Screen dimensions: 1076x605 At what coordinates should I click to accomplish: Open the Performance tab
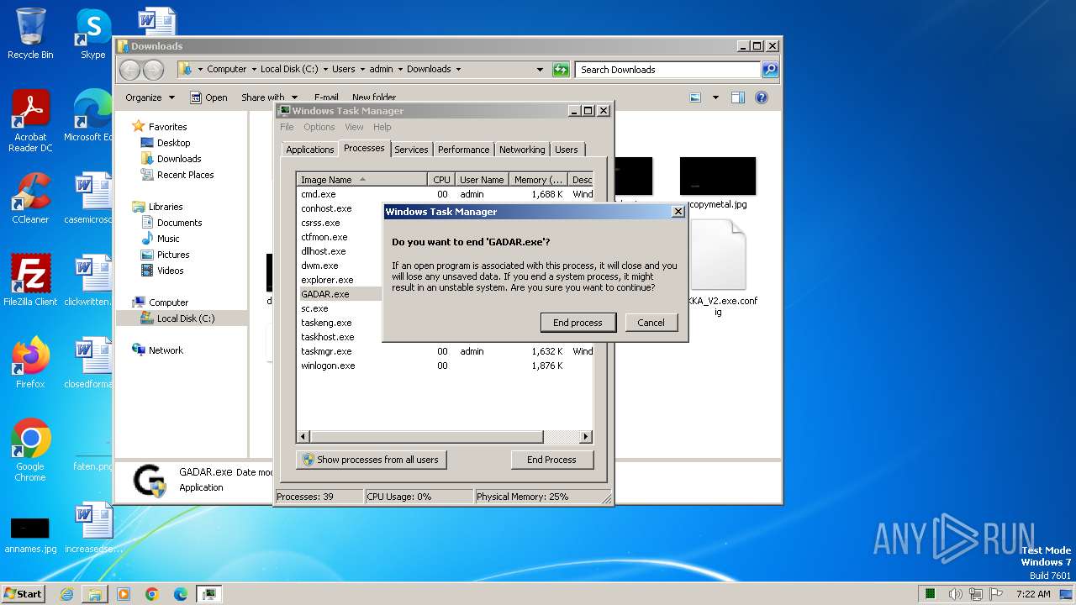pyautogui.click(x=463, y=150)
